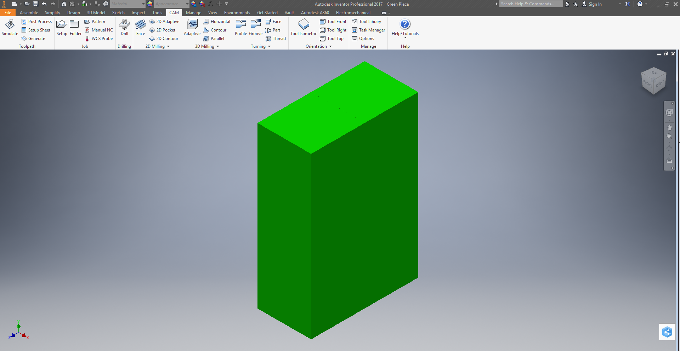Set Tool Right orientation

(333, 30)
